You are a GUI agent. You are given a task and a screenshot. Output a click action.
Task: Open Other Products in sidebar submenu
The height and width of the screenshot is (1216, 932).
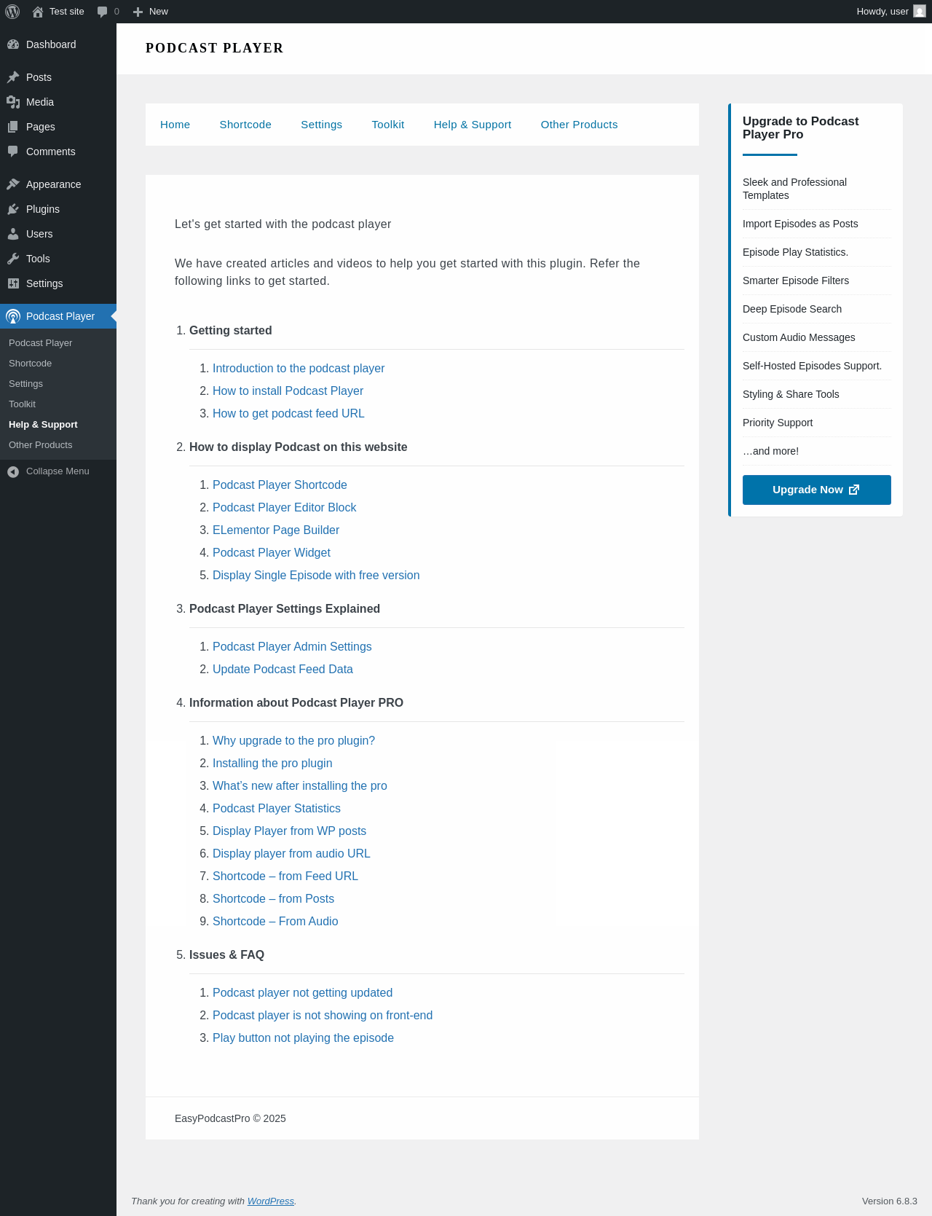click(41, 445)
